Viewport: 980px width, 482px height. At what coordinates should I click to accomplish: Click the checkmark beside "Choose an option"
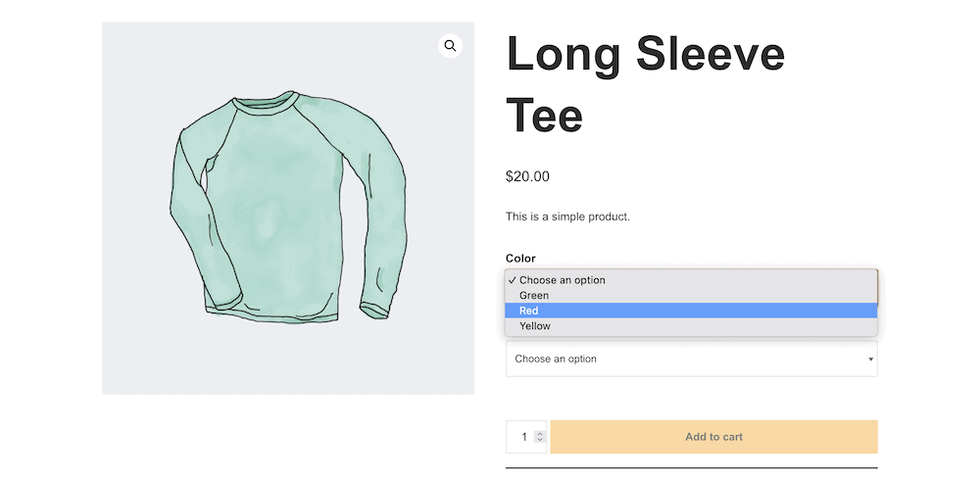(512, 280)
